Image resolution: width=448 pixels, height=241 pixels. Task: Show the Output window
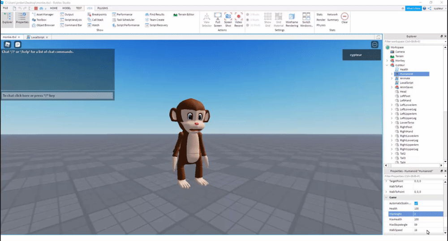pos(67,14)
